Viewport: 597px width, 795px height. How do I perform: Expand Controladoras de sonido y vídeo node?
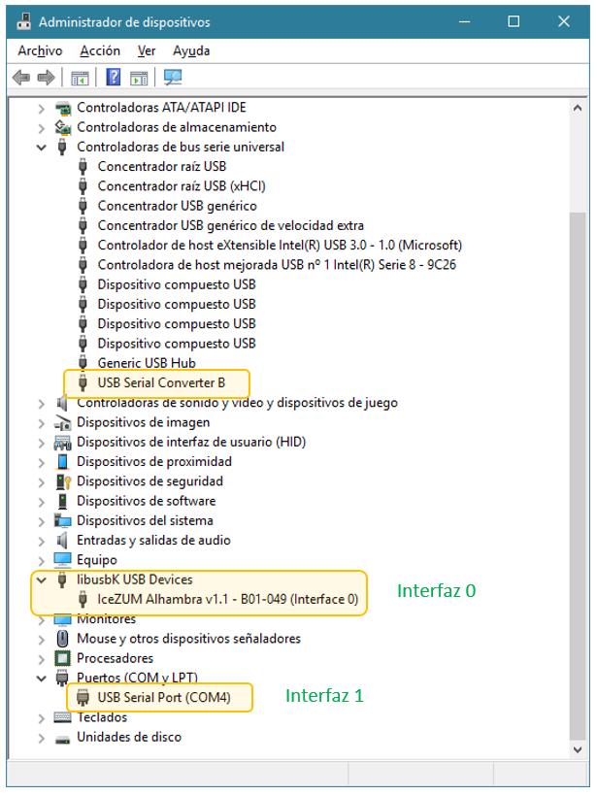click(x=42, y=404)
